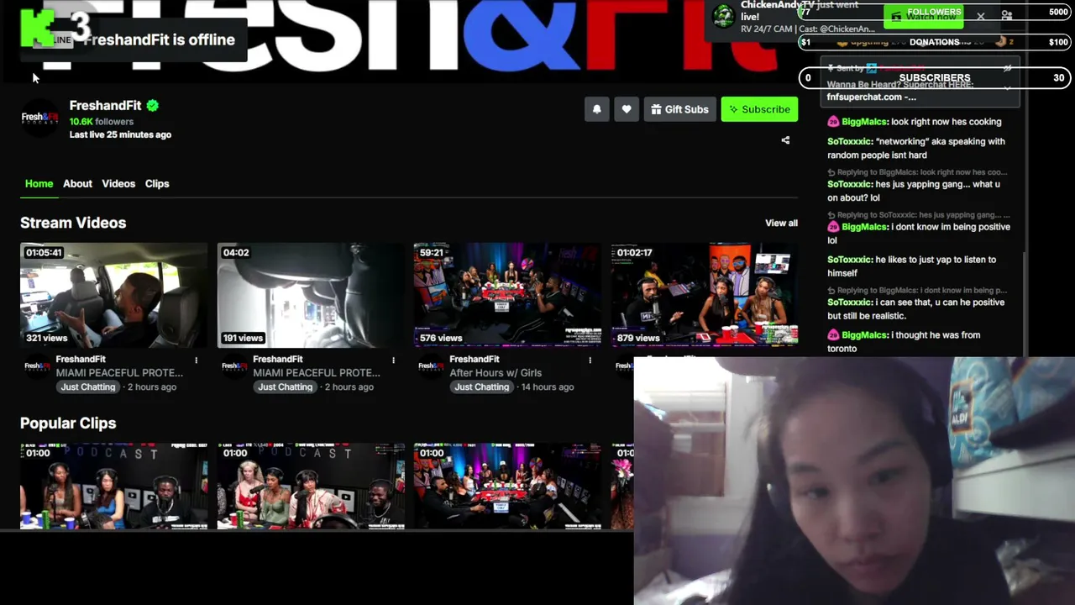The image size is (1075, 605).
Task: Click badge beside 'i thought he was from'
Action: tap(833, 335)
